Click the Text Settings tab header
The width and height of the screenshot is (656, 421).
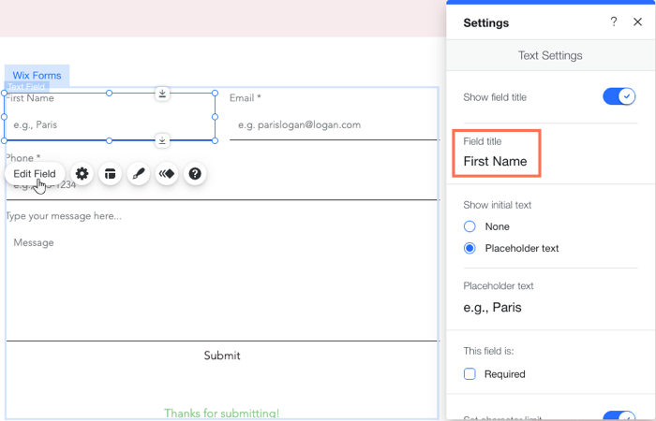(550, 55)
